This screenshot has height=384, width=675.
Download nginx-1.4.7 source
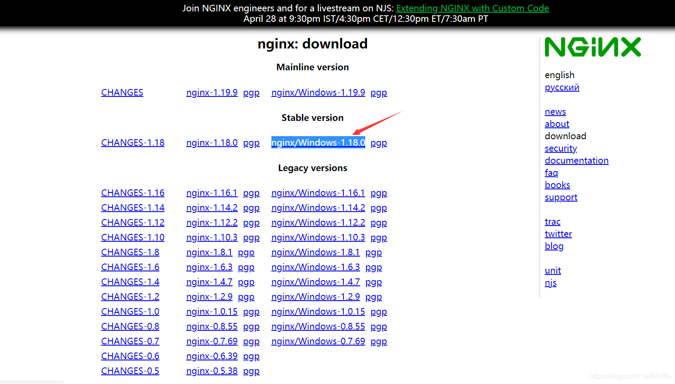click(x=209, y=282)
